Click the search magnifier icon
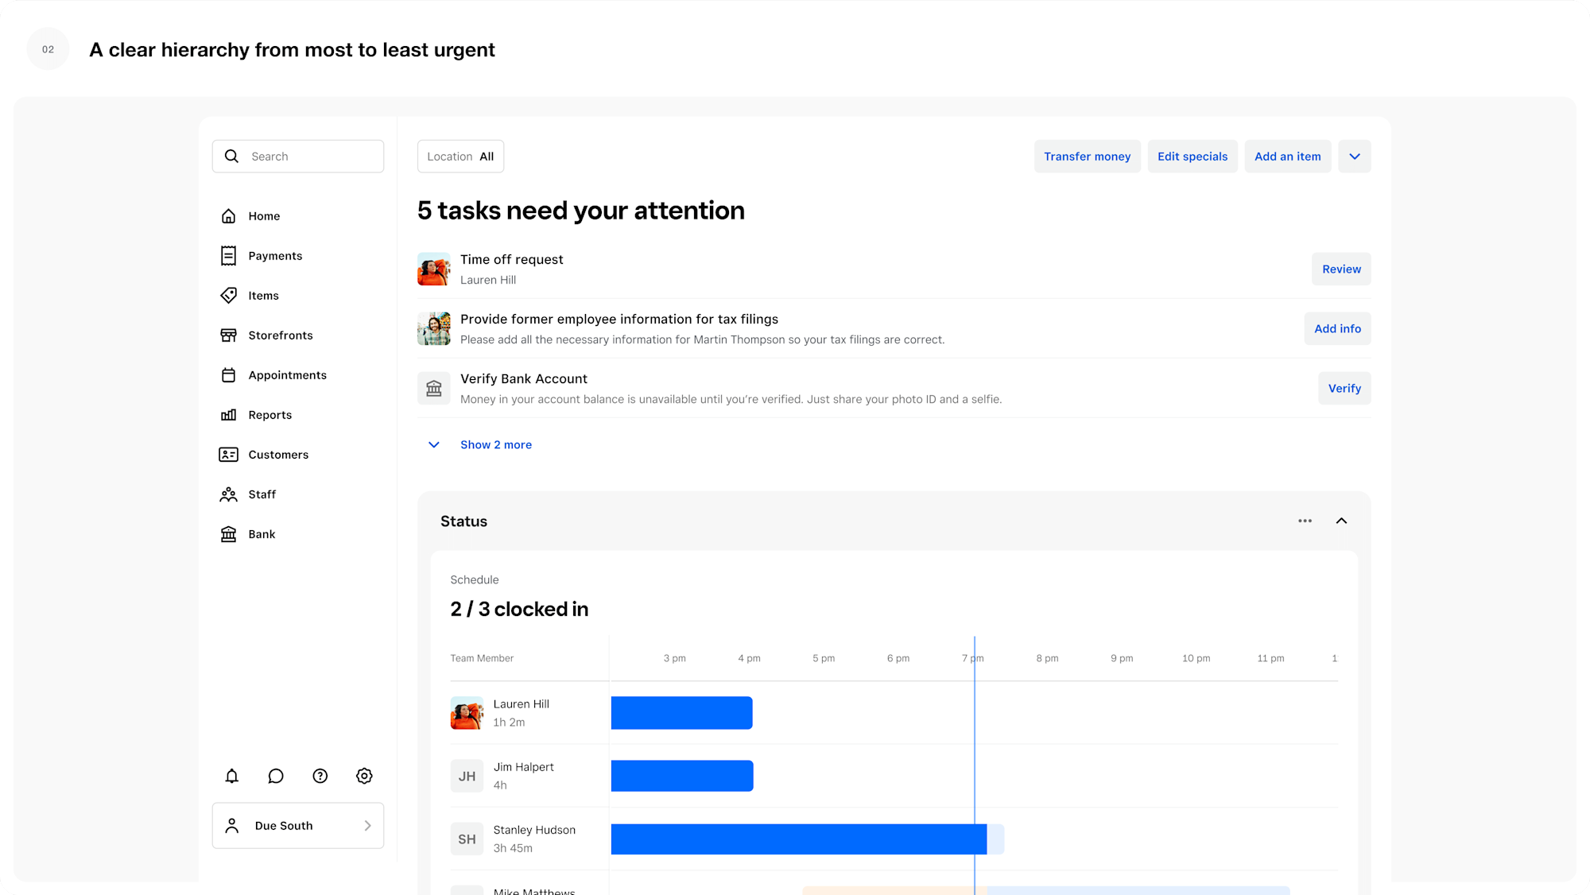The width and height of the screenshot is (1590, 895). point(231,157)
